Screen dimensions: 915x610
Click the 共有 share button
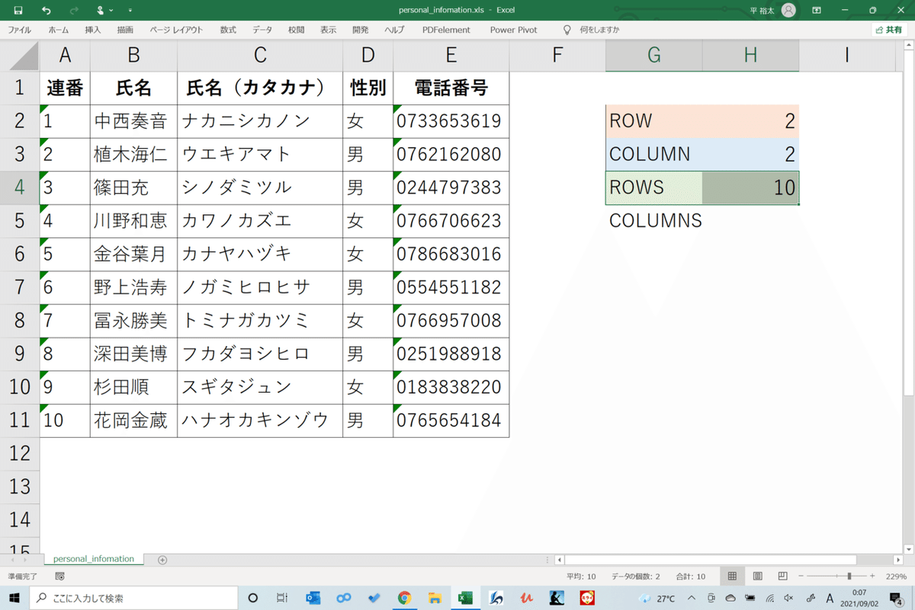coord(889,30)
